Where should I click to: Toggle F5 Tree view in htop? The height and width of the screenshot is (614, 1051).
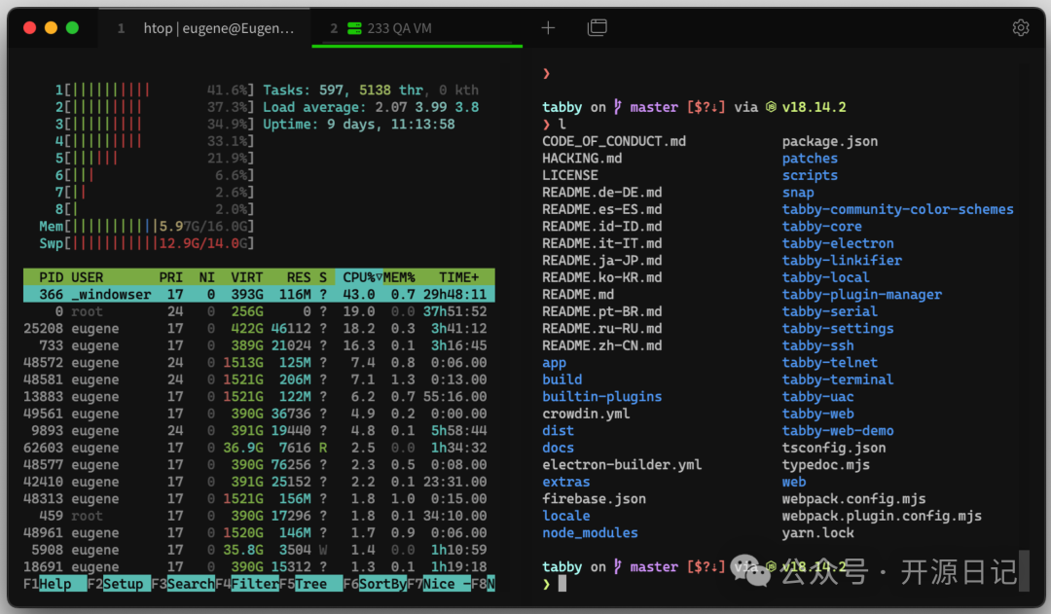pyautogui.click(x=311, y=584)
